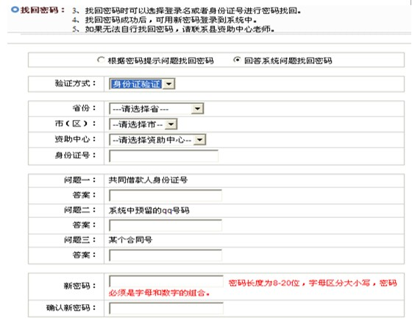
Task: Select 根据密码提示问题找回密码 radio option
Action: click(101, 60)
